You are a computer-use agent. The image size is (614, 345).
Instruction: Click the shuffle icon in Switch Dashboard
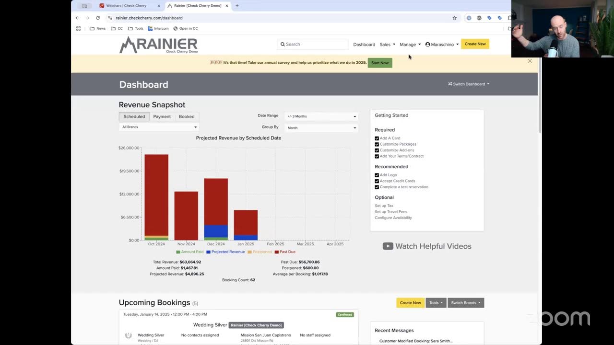[450, 84]
